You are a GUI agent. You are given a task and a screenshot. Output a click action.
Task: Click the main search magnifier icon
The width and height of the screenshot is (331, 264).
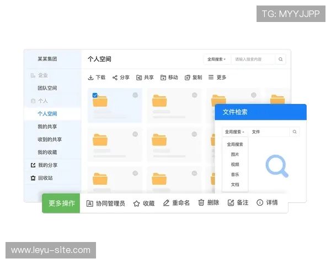click(281, 59)
